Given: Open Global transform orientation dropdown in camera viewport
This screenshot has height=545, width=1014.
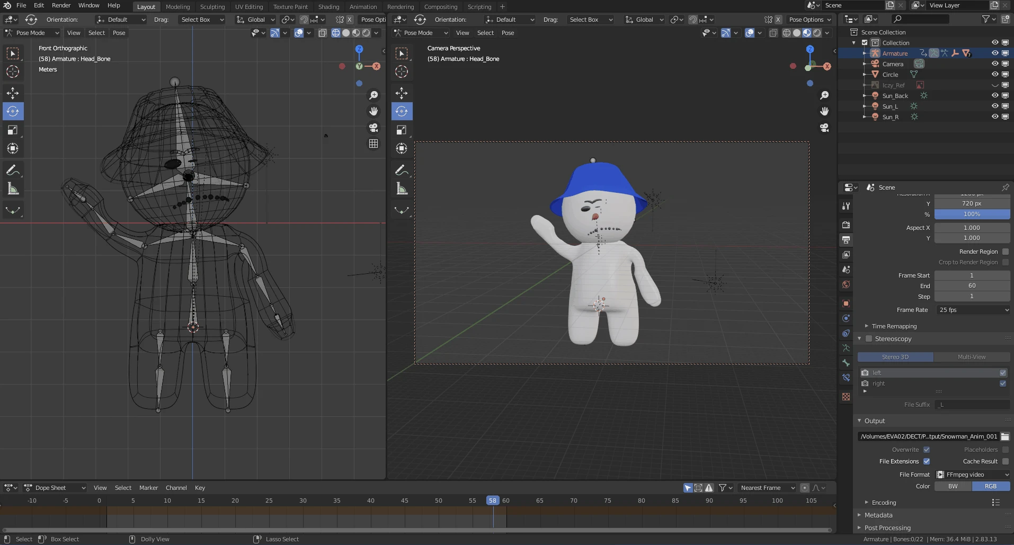Looking at the screenshot, I should coord(644,20).
